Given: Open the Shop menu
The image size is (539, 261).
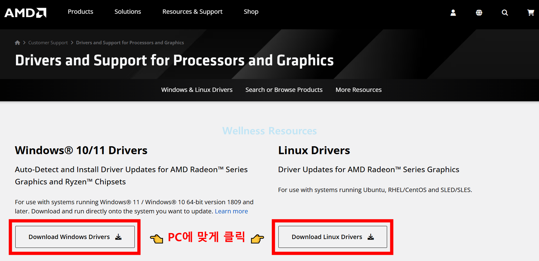Looking at the screenshot, I should coord(251,12).
